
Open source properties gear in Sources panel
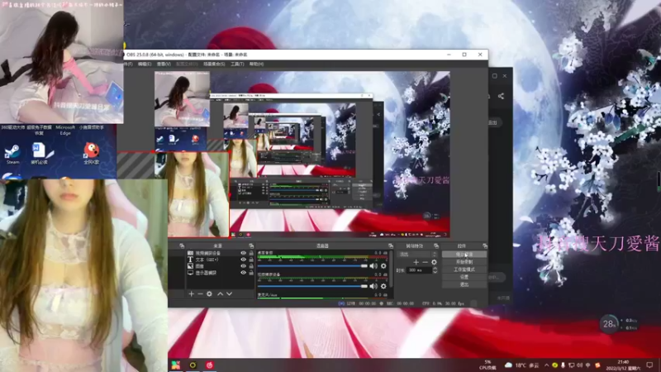tap(209, 293)
